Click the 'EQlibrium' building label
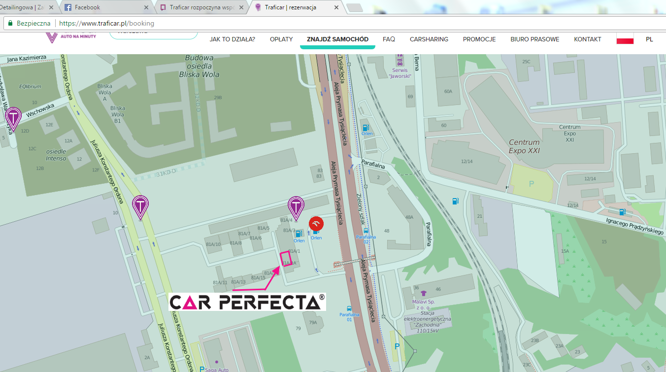The height and width of the screenshot is (372, 666). 30,87
